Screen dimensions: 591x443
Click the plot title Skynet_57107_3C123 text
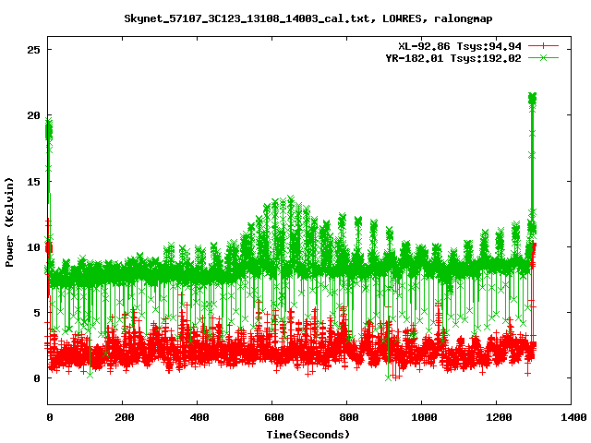pos(308,18)
